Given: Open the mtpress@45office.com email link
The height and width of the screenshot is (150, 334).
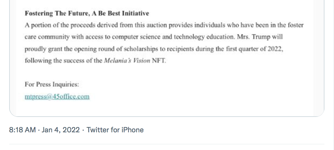Looking at the screenshot, I should click(57, 96).
